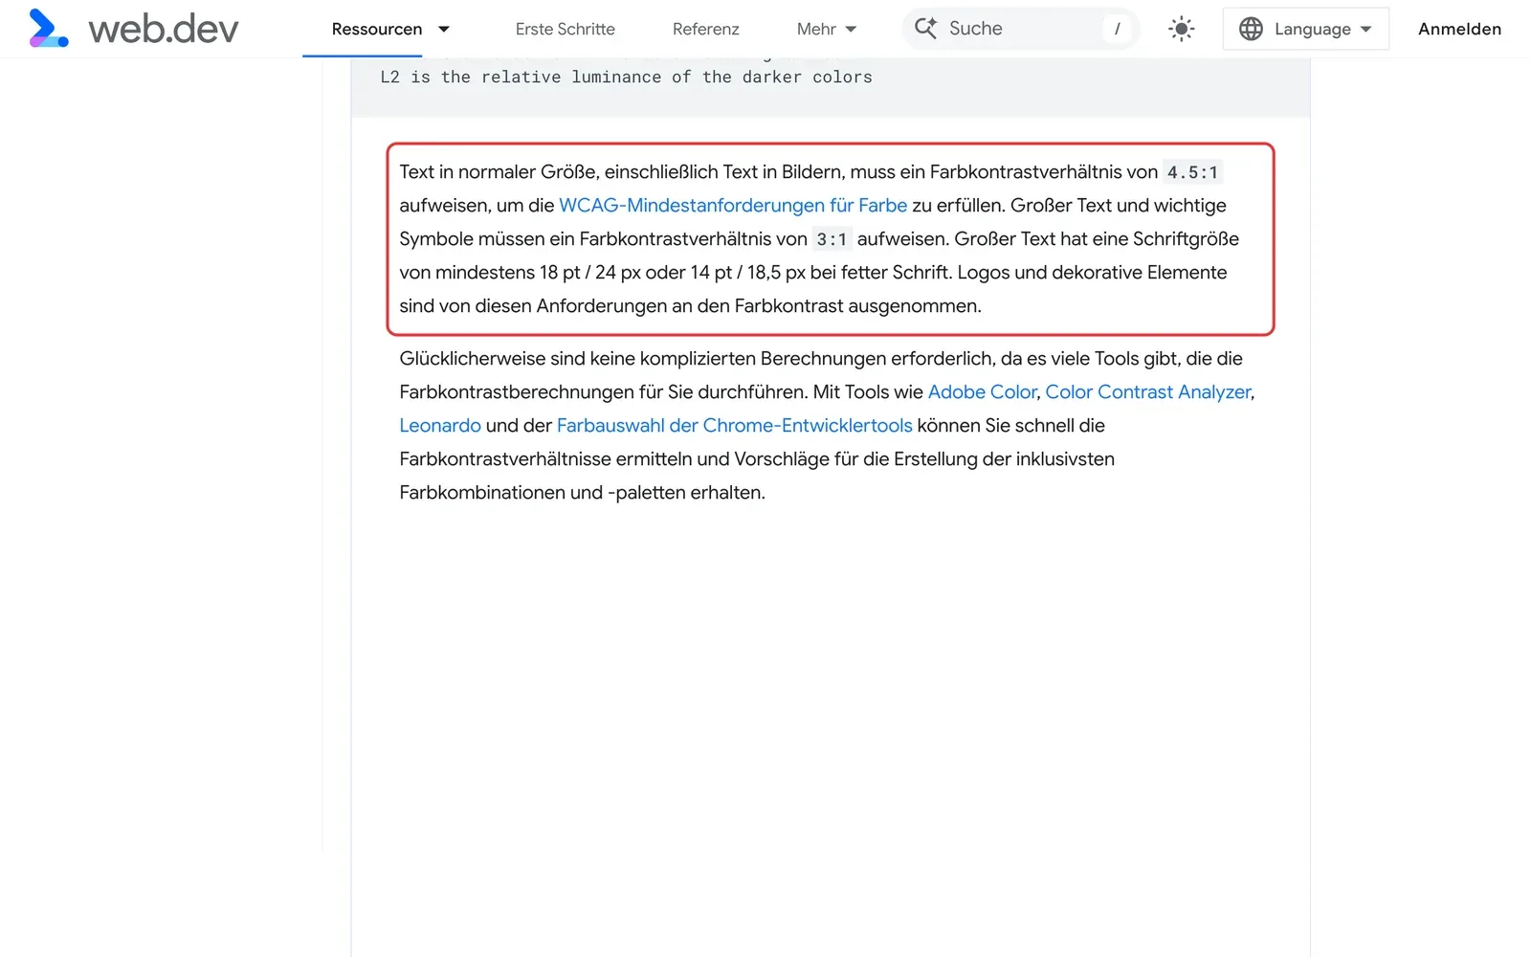The height and width of the screenshot is (957, 1531).
Task: Click the text 'Farbkombinationen und -paletten erhalten.'
Action: point(582,493)
